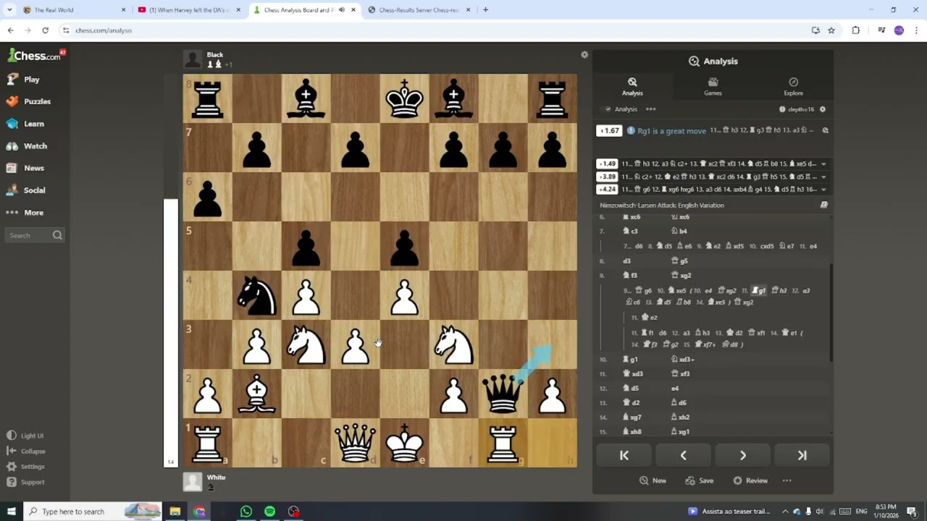The image size is (927, 521).
Task: Toggle Light UI mode
Action: click(25, 436)
